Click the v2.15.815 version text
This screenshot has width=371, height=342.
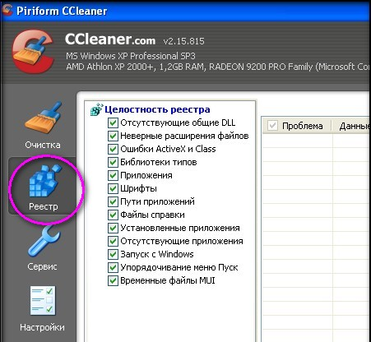tap(184, 41)
